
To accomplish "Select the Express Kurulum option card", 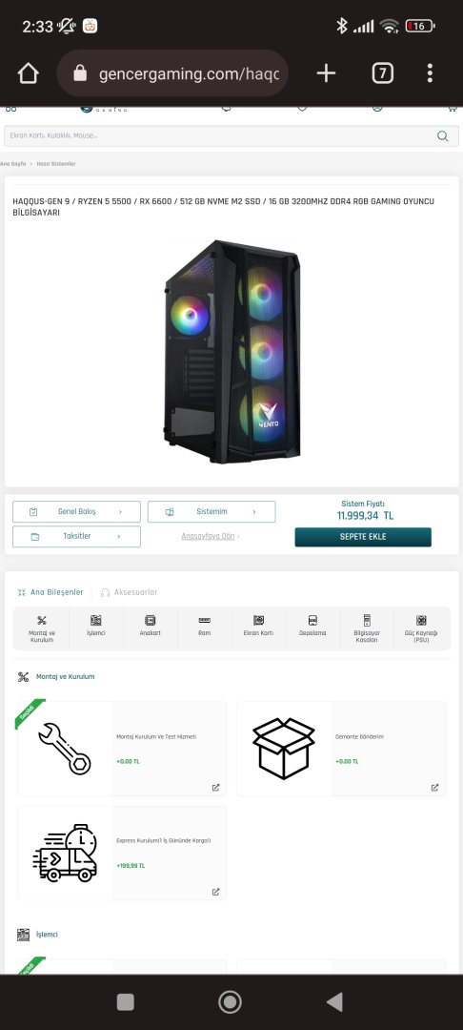I will pos(122,853).
